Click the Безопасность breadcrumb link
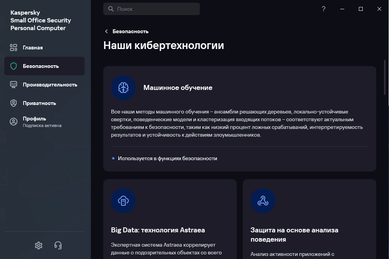This screenshot has width=389, height=259. click(130, 31)
